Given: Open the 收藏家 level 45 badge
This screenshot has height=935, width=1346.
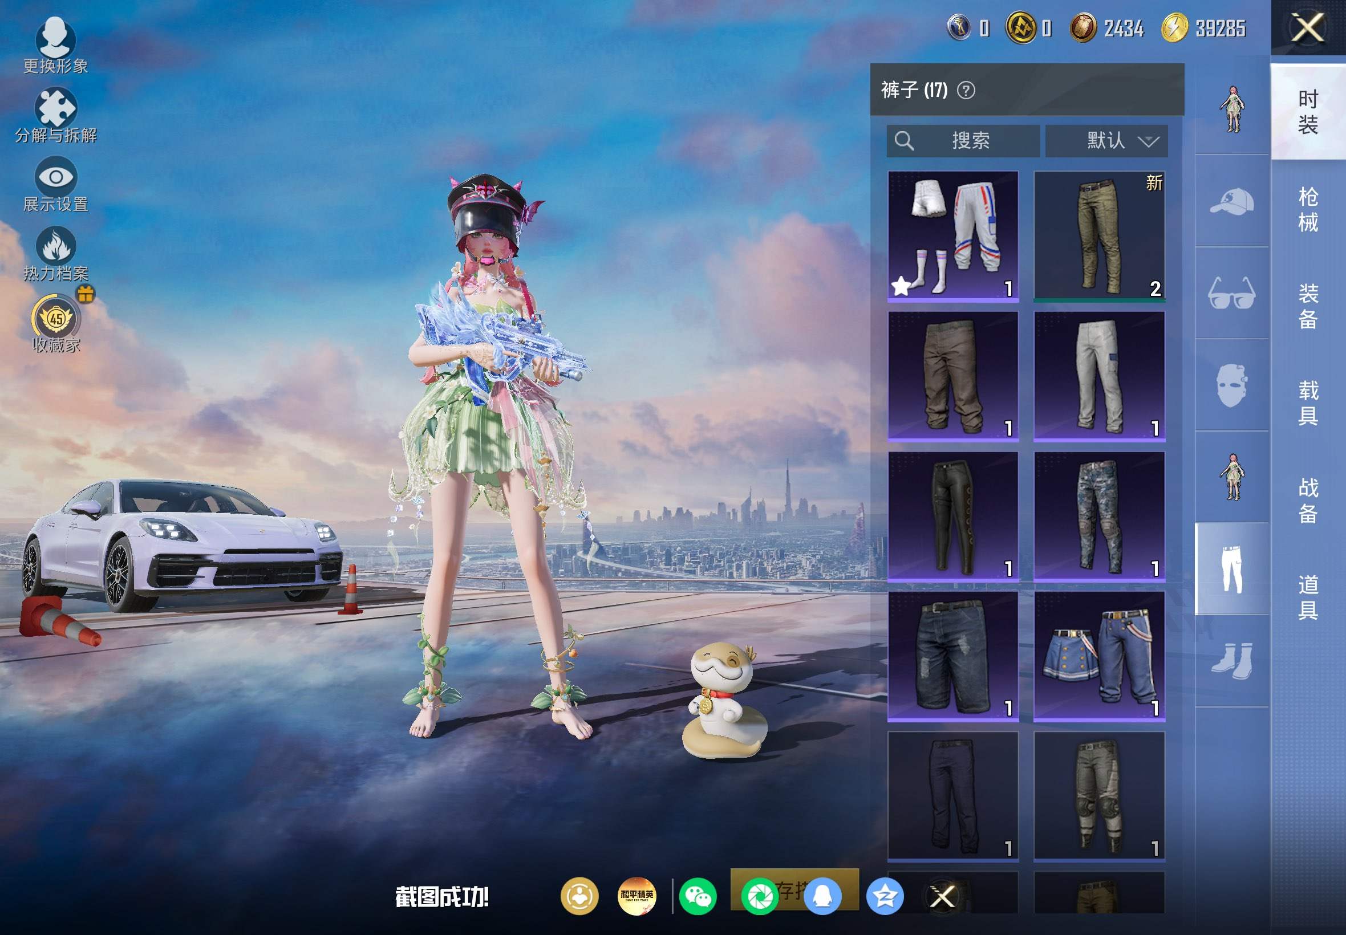Looking at the screenshot, I should (56, 318).
